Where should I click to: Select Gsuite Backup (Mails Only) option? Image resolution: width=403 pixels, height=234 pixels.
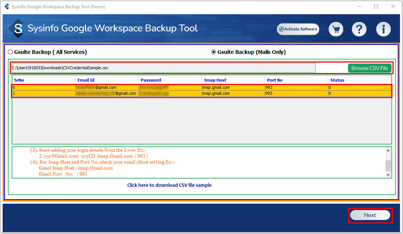(214, 52)
